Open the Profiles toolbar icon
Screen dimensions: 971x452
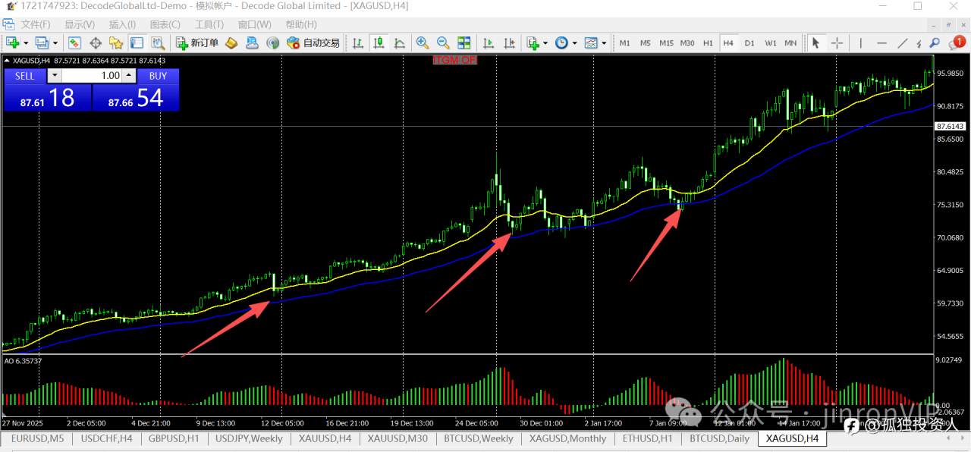click(x=42, y=43)
